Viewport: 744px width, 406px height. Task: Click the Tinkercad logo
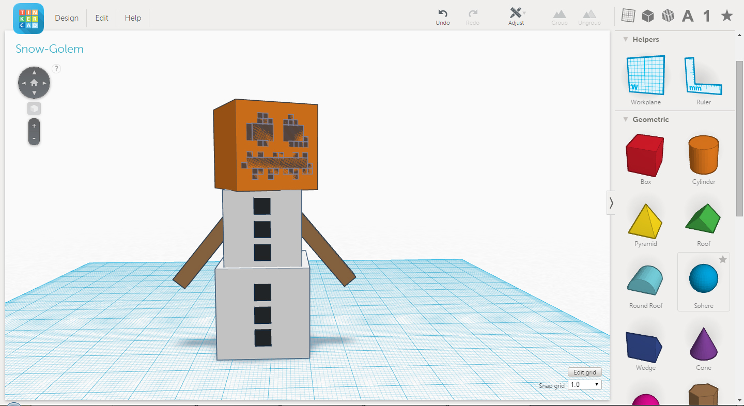(x=28, y=18)
